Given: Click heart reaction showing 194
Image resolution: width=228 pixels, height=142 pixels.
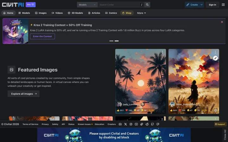Looking at the screenshot, I should pyautogui.click(x=182, y=110).
